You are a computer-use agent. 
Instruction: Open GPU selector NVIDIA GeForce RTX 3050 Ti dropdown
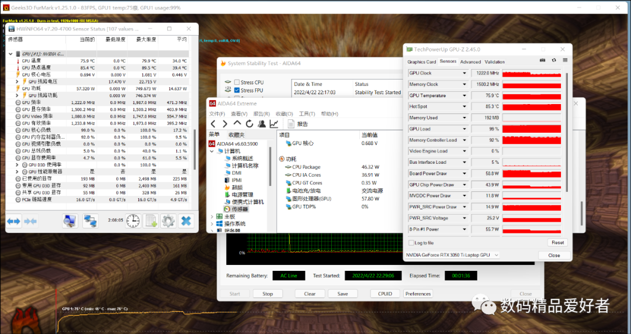pos(452,255)
